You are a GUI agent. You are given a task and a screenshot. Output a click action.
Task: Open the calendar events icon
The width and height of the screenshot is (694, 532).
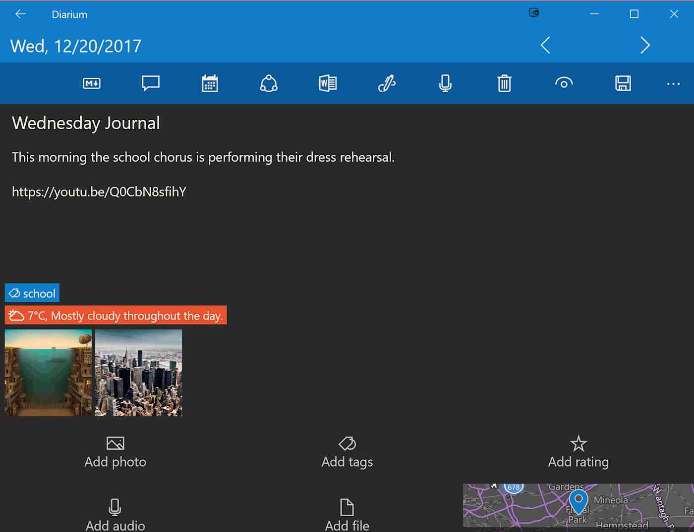(x=210, y=83)
